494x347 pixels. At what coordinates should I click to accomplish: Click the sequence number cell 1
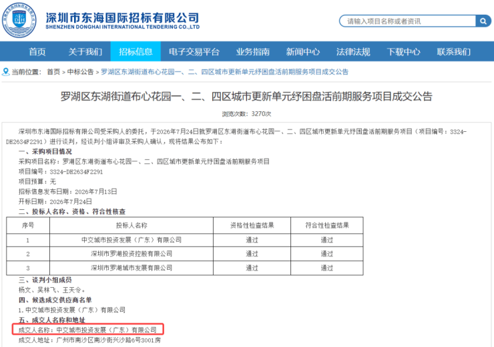coord(28,240)
